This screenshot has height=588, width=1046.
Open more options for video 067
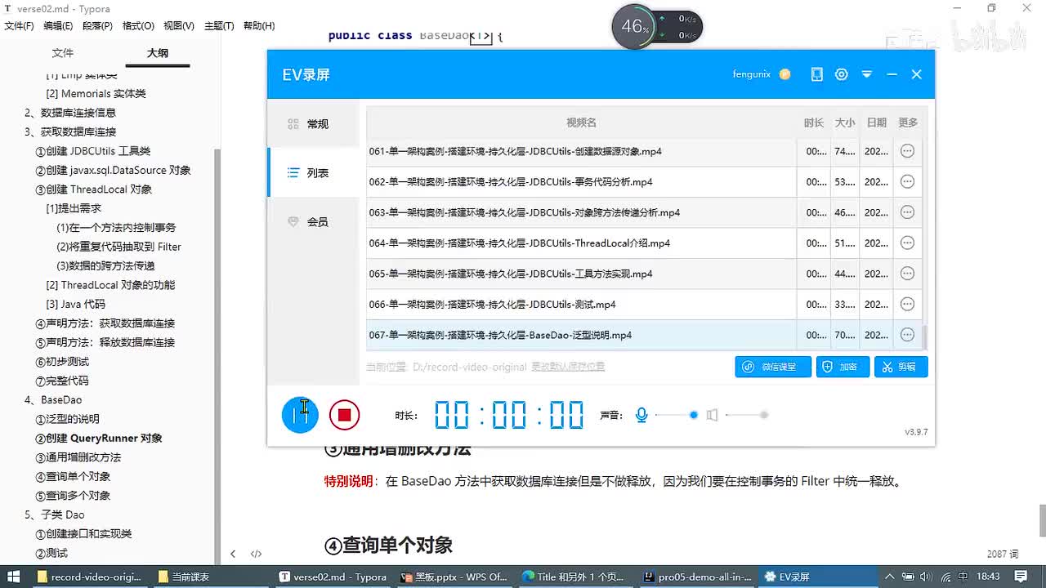[907, 335]
